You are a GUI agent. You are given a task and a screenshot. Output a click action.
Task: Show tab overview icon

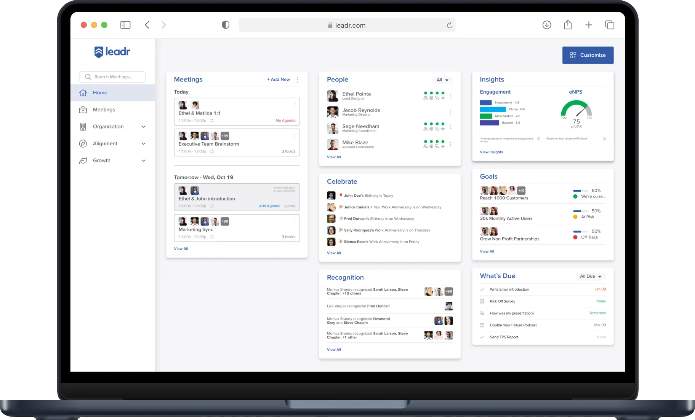[x=610, y=25]
